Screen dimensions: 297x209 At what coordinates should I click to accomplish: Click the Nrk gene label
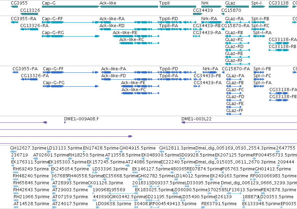(205, 3)
